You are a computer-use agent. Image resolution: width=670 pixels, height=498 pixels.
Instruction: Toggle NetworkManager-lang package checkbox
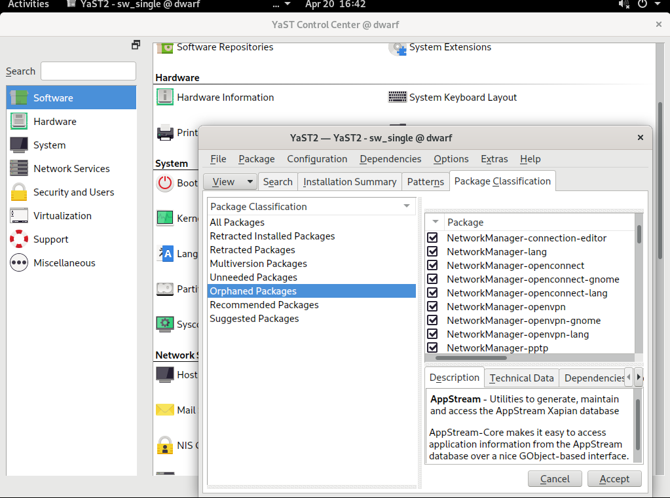tap(432, 251)
